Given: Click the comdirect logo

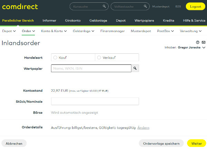Looking at the screenshot, I should [20, 7].
